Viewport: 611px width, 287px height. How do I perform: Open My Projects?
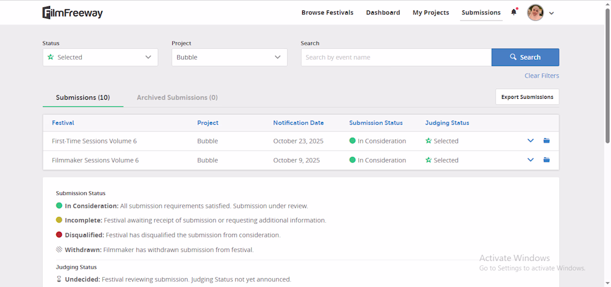(431, 12)
